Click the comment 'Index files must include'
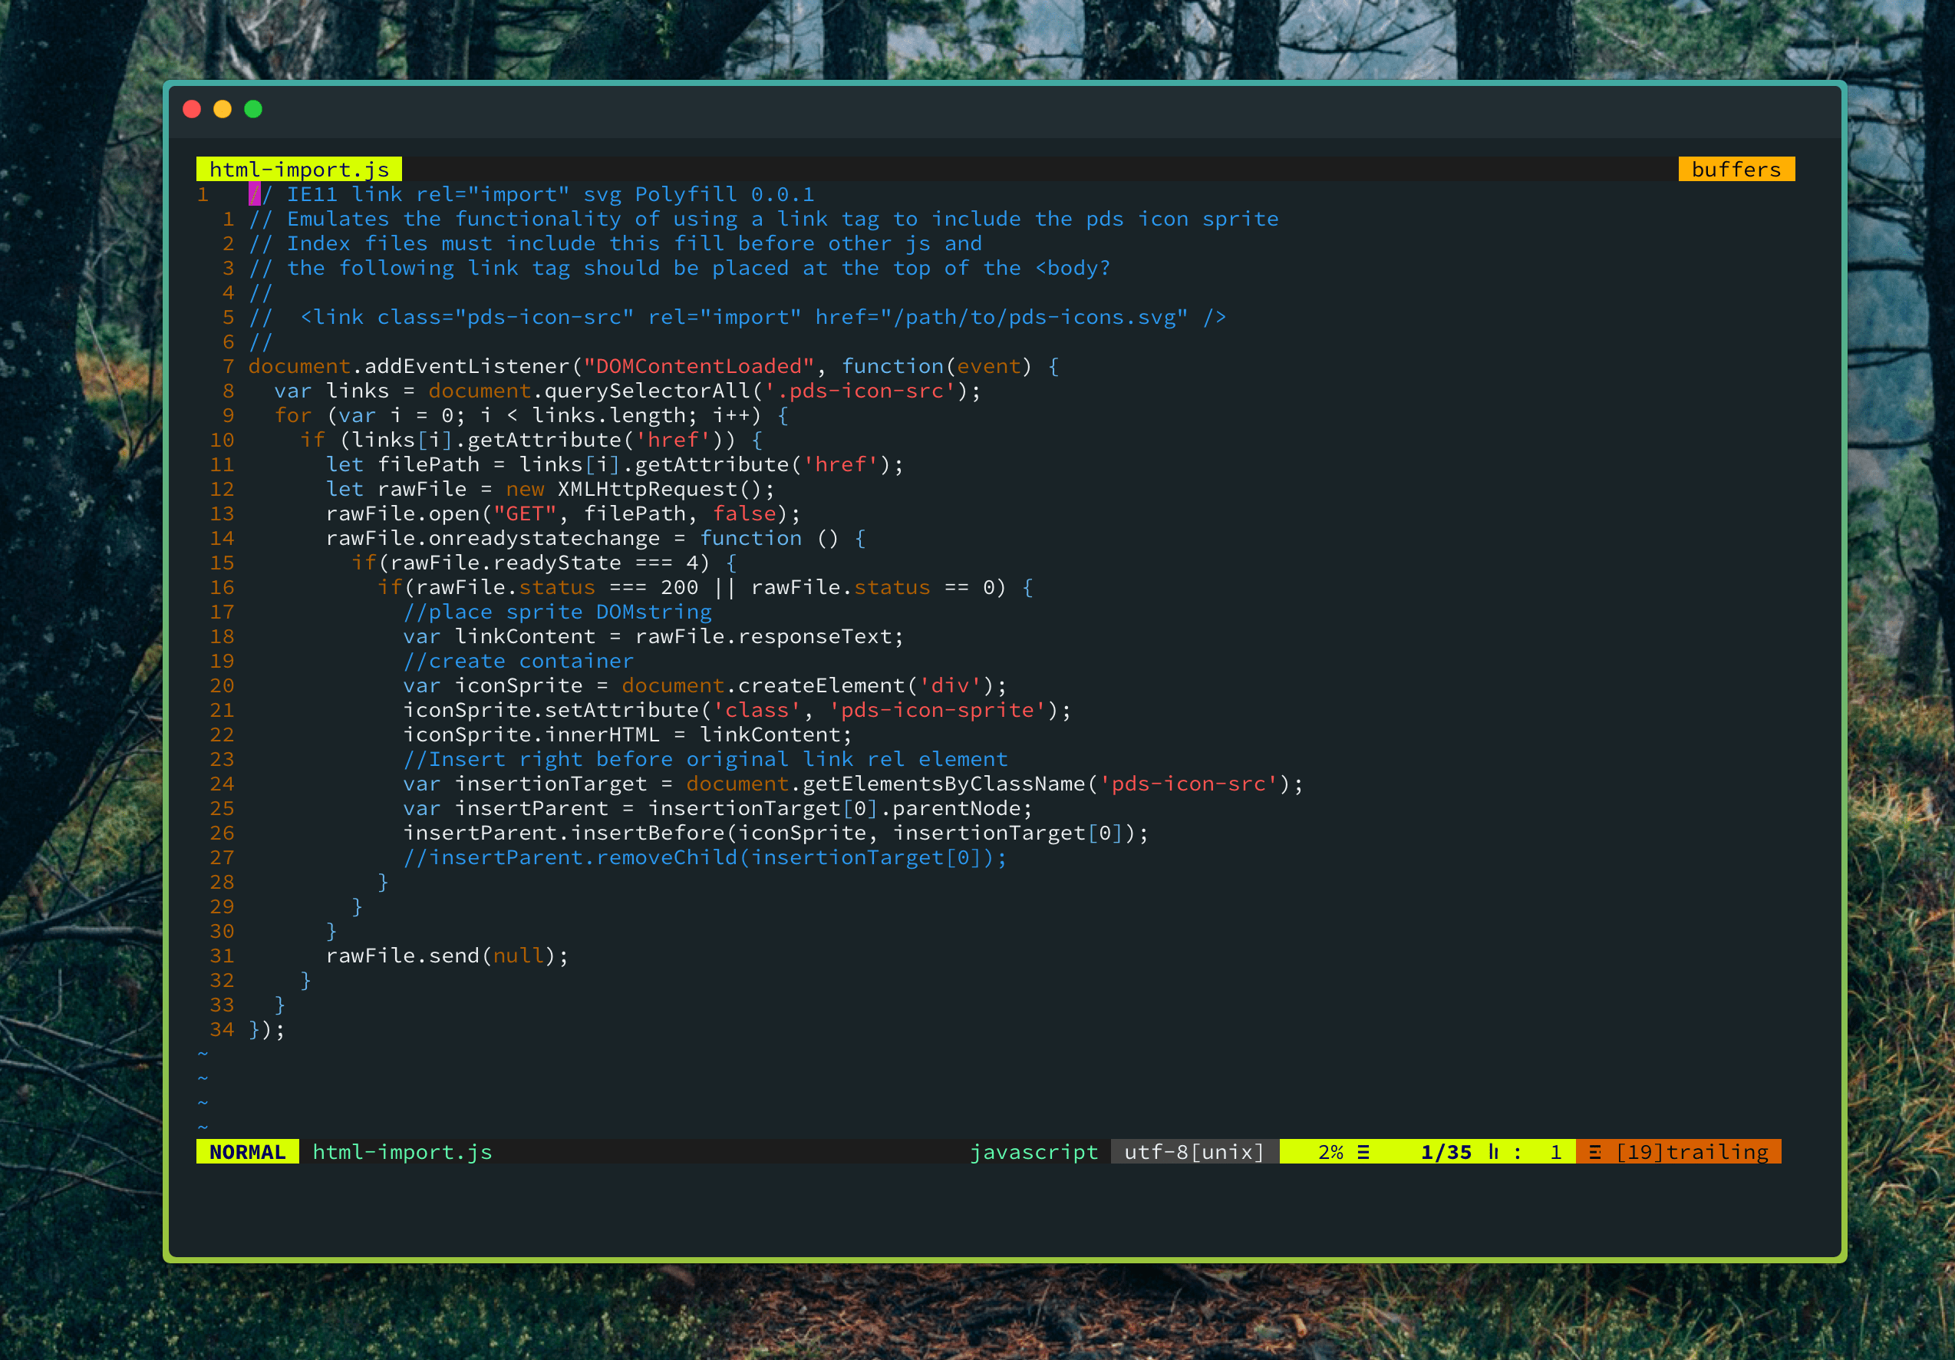 click(x=615, y=243)
